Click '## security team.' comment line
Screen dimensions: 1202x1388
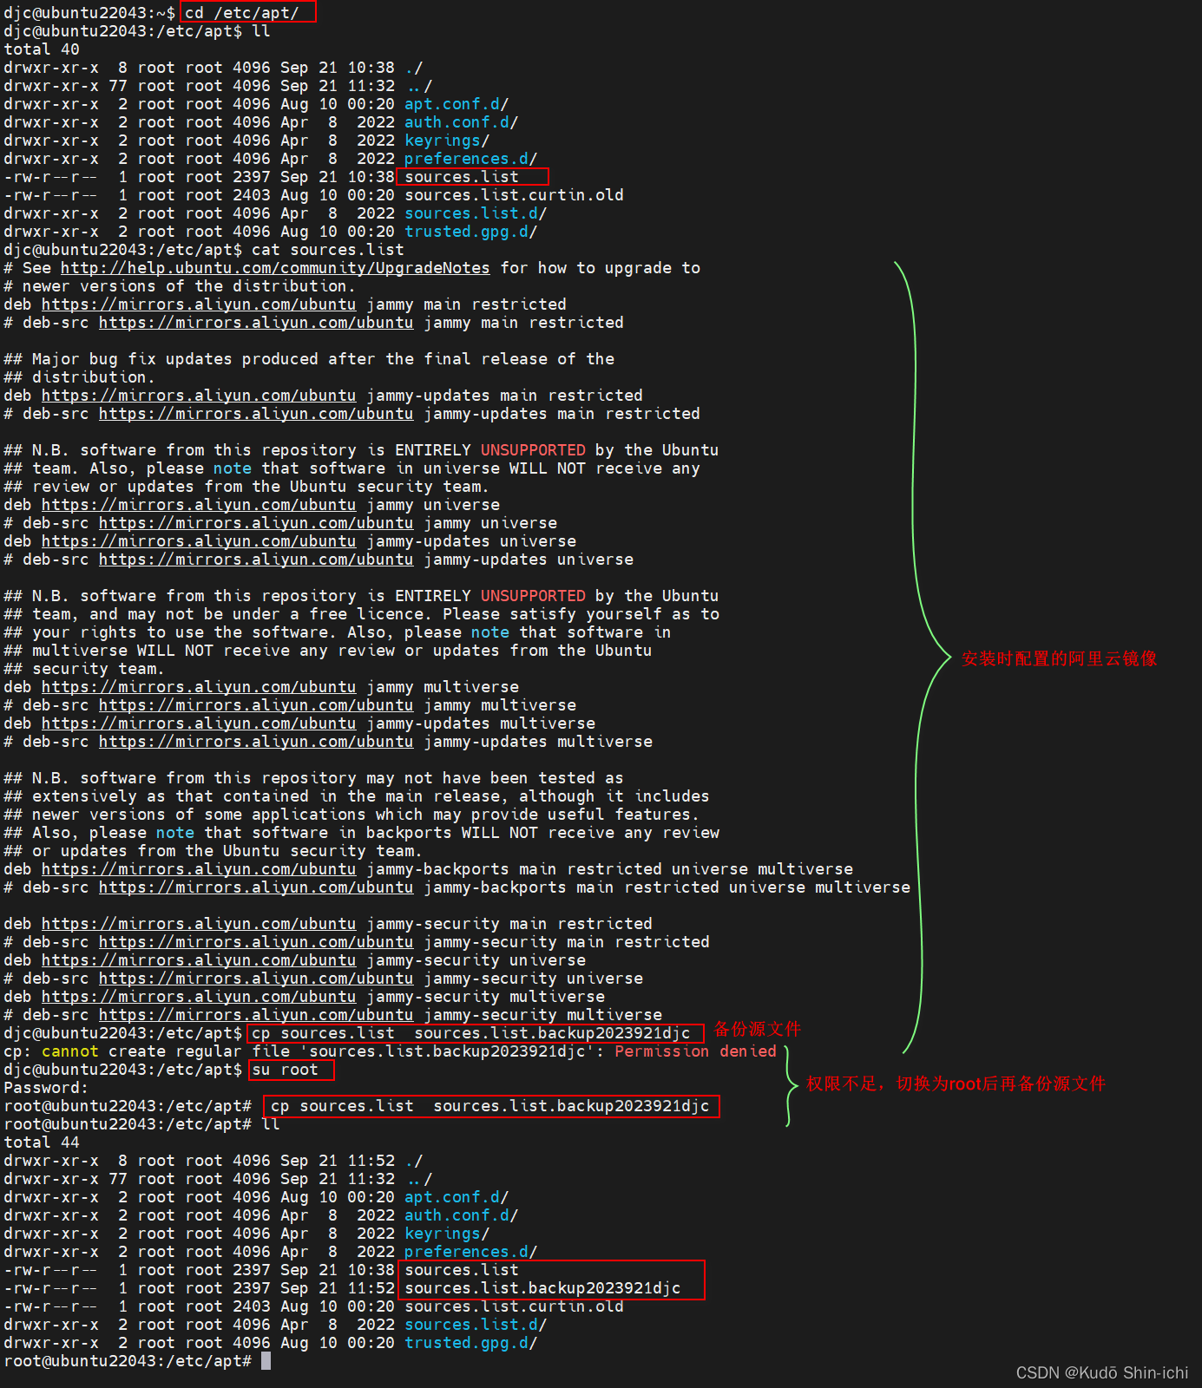click(x=84, y=669)
